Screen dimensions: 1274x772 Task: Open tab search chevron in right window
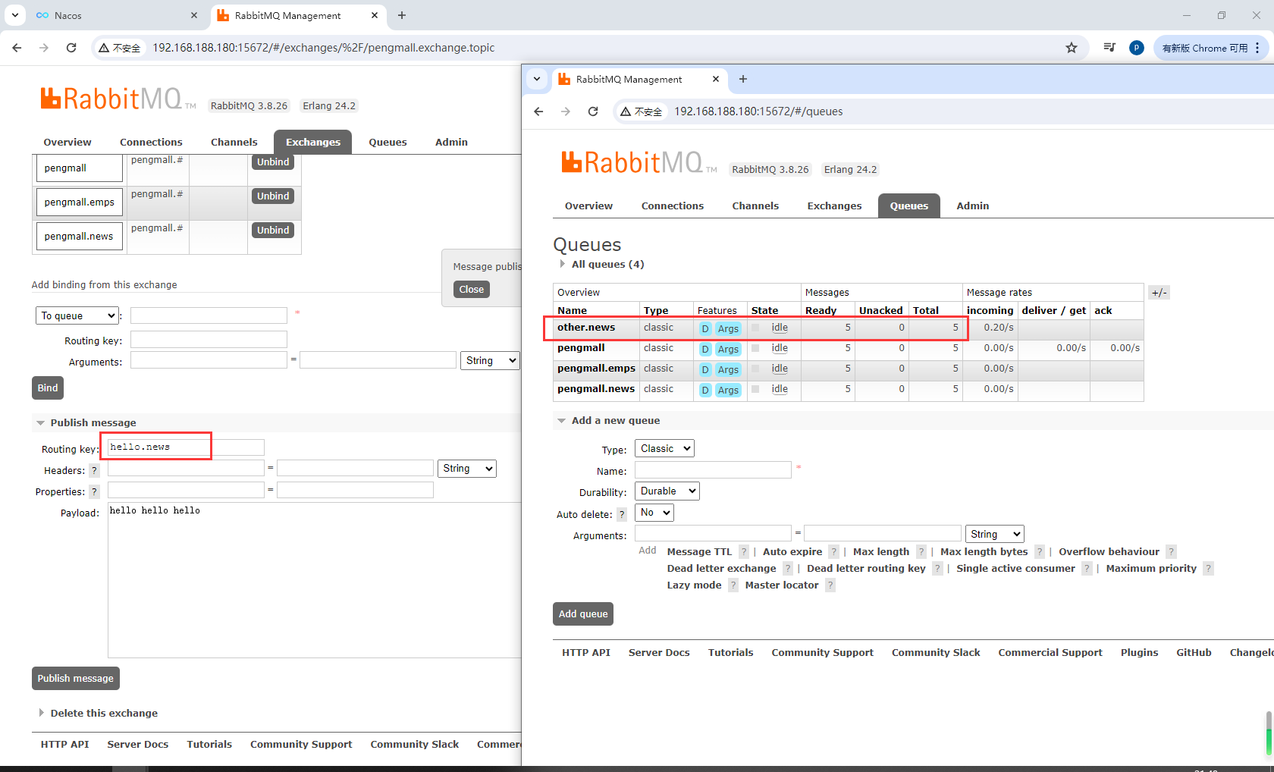pos(537,79)
